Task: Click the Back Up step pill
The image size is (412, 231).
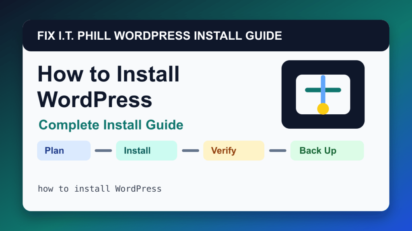Action: point(327,151)
